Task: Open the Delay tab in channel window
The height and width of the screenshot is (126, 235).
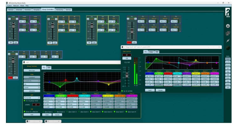Action: coord(151,52)
